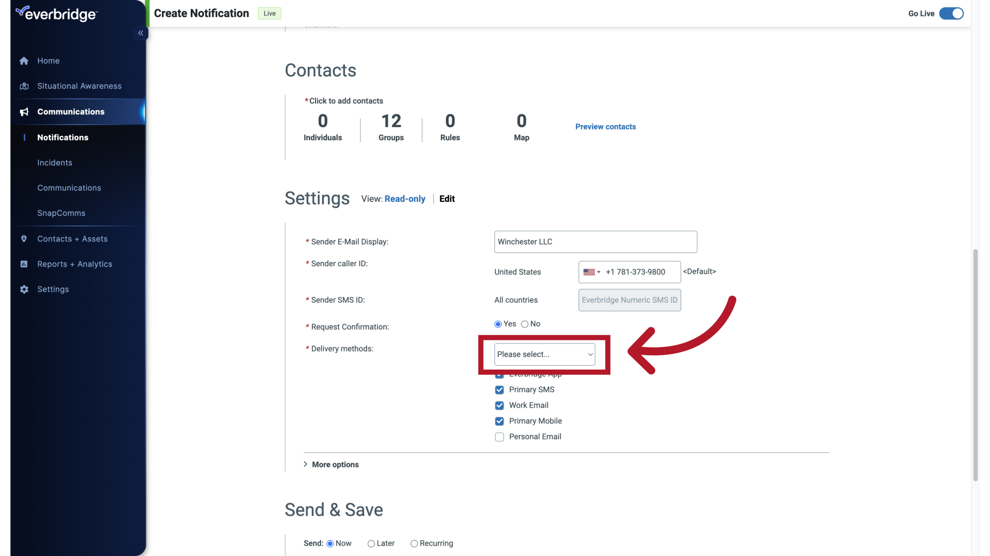Collapse the sidebar using the chevron

click(140, 32)
